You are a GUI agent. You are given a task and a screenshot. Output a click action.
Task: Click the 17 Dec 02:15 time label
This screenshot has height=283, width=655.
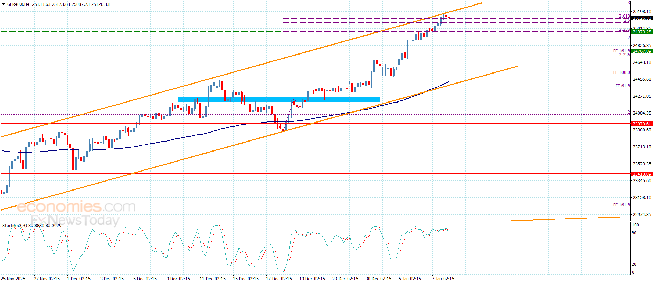279,279
